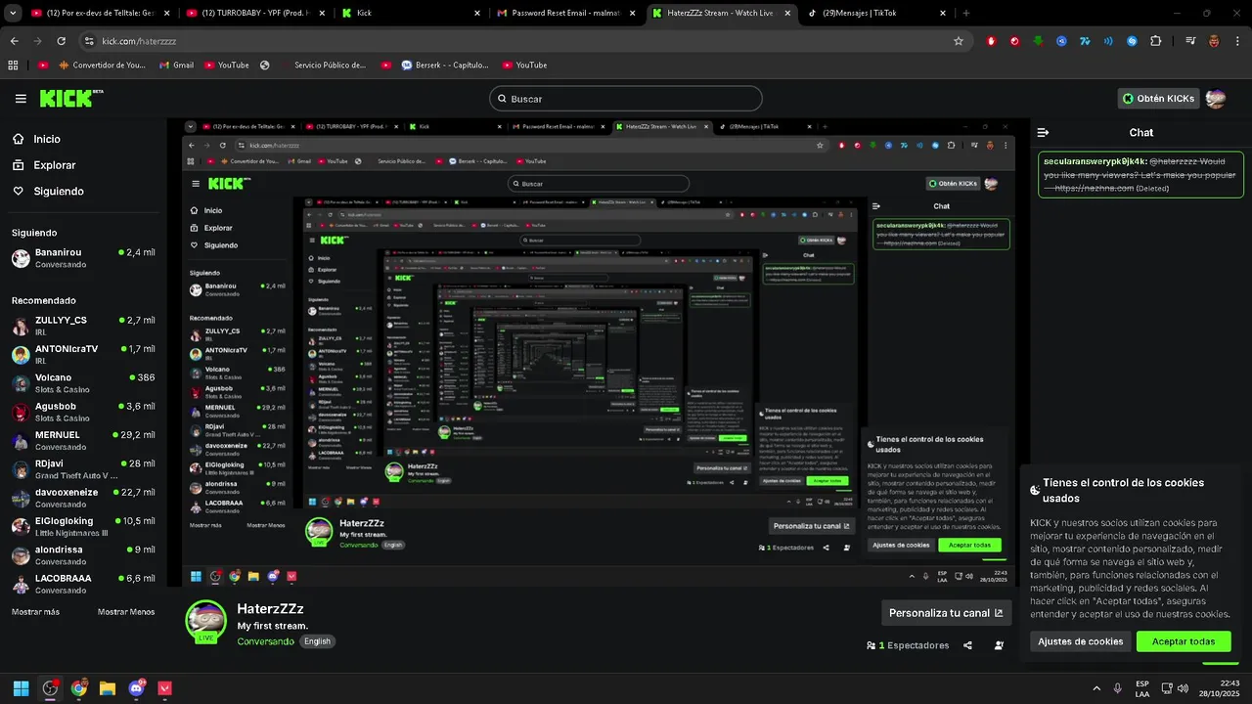The height and width of the screenshot is (704, 1252).
Task: Click the ESP LAA language indicator in the tray
Action: (1142, 688)
